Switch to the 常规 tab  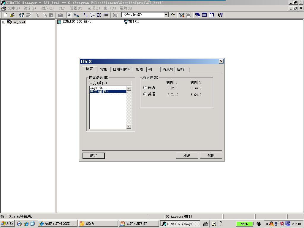click(104, 69)
